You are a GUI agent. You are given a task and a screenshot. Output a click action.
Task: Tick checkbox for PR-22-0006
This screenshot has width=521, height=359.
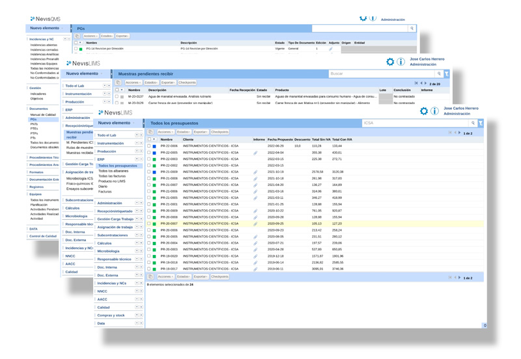click(x=149, y=146)
